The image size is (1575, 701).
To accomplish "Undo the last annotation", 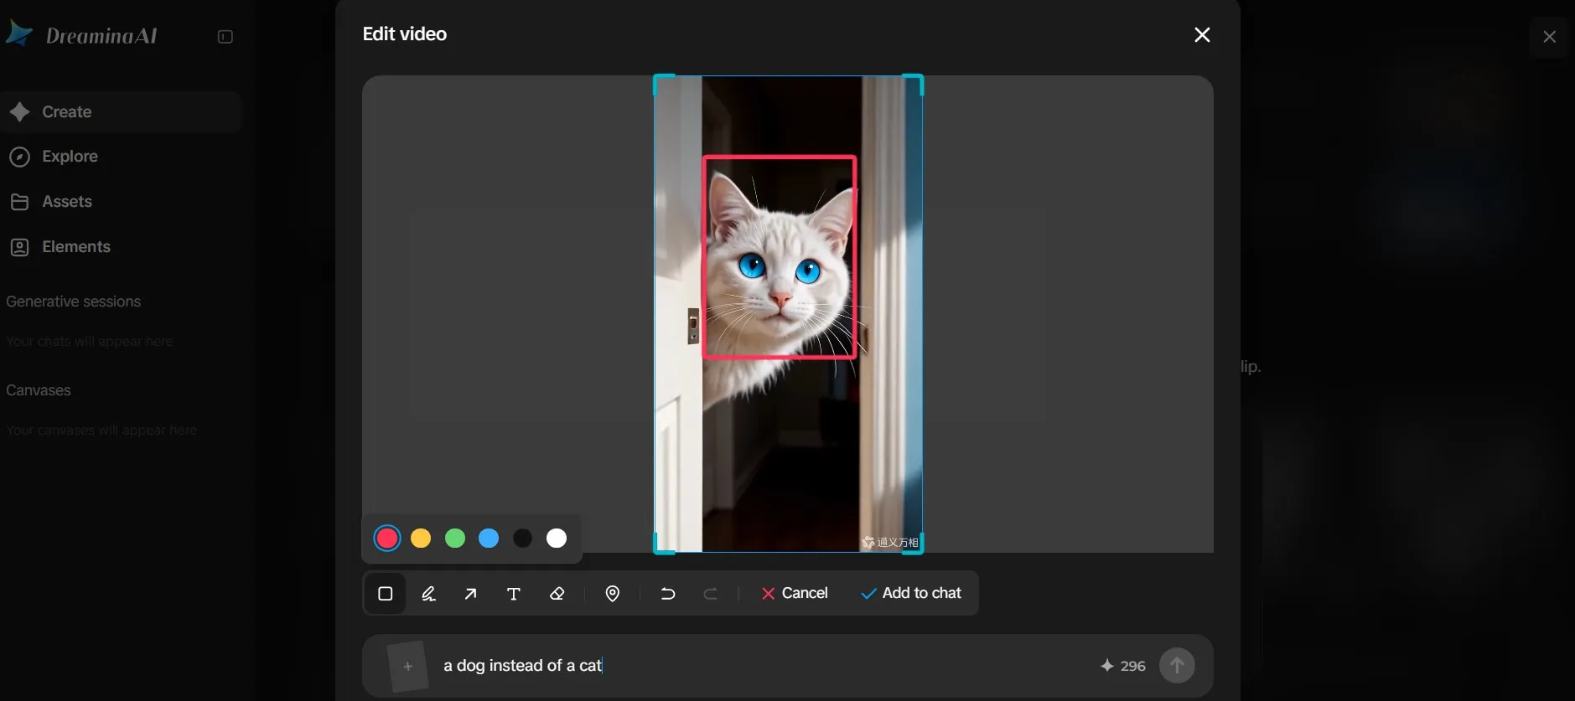I will pos(668,594).
